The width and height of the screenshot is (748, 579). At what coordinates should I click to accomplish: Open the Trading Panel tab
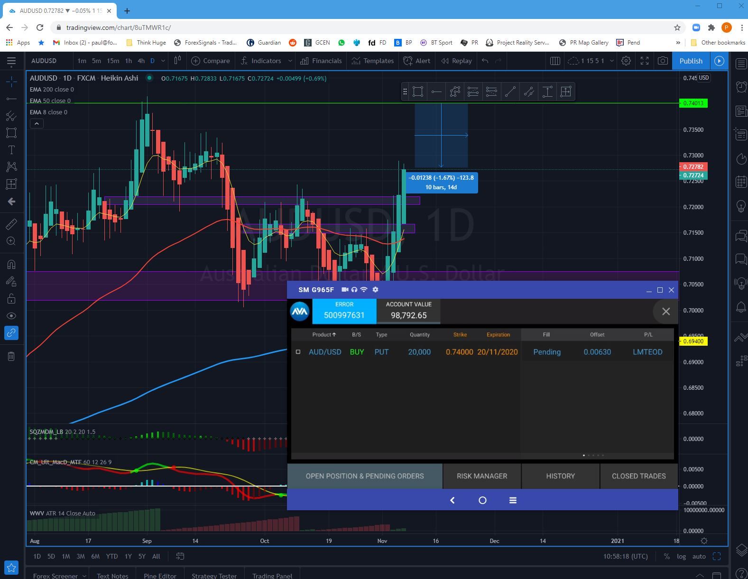point(272,576)
